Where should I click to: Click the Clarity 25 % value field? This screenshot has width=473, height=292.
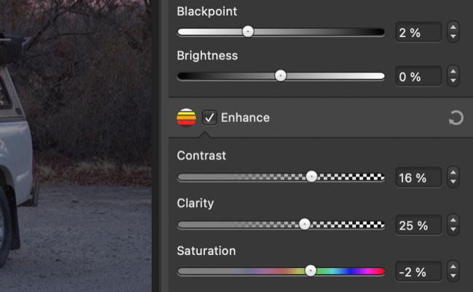pyautogui.click(x=418, y=224)
